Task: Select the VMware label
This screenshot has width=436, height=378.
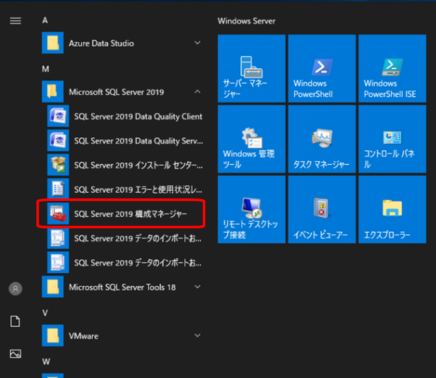Action: (x=83, y=336)
